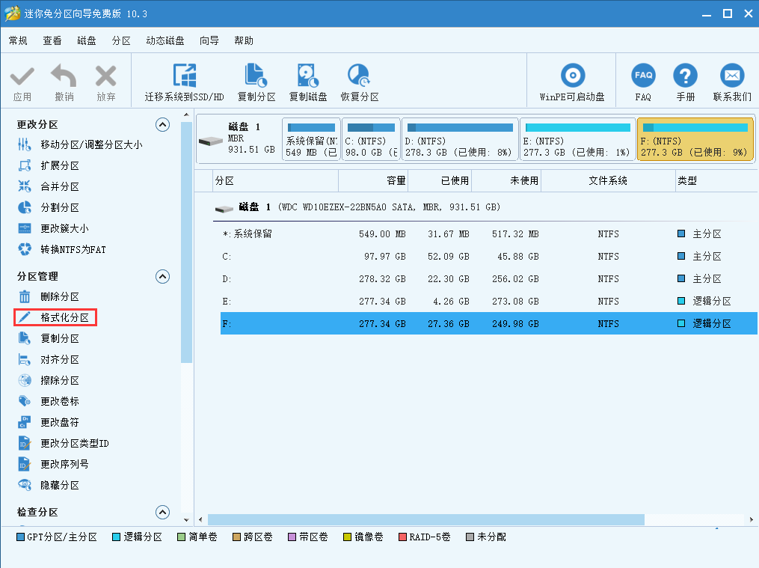
Task: Collapse the 分区管理 section
Action: click(x=163, y=276)
